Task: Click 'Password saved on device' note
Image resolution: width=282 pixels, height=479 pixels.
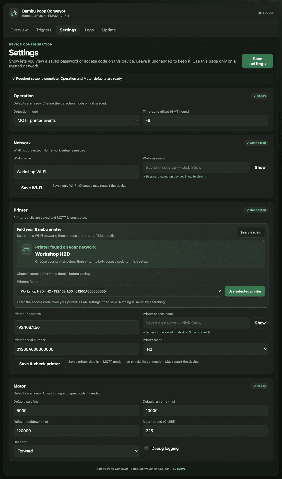Action: (x=175, y=177)
